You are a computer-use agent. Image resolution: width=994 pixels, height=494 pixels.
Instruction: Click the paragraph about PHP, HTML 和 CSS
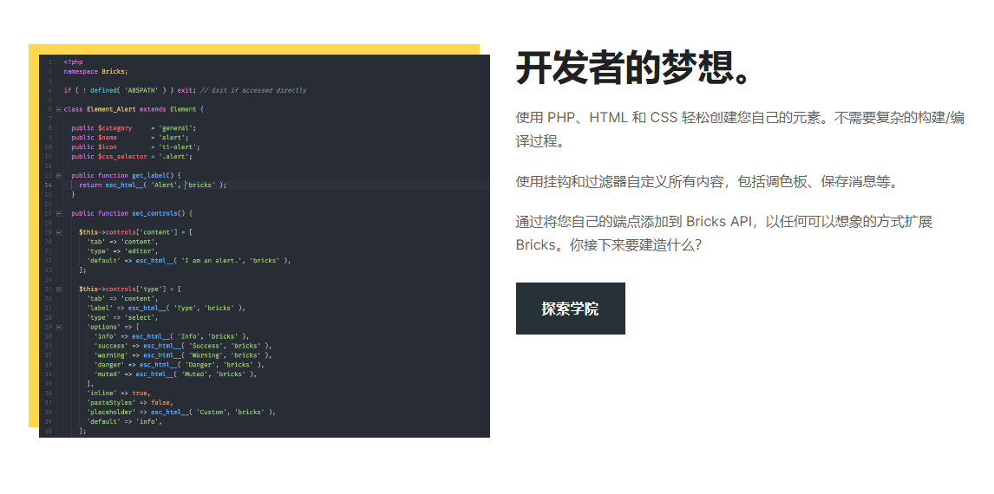[x=739, y=129]
